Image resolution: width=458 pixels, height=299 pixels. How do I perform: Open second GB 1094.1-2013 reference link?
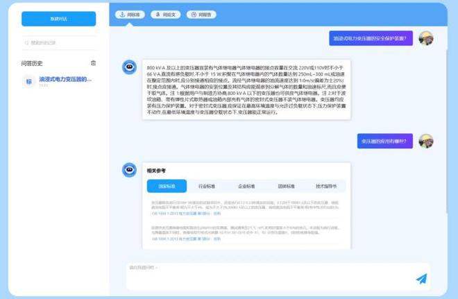point(187,239)
